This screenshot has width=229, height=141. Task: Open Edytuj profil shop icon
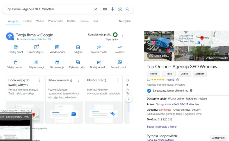point(16,47)
